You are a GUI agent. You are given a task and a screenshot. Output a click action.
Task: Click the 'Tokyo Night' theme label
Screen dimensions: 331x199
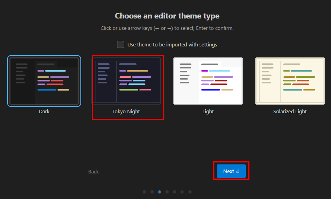point(126,111)
